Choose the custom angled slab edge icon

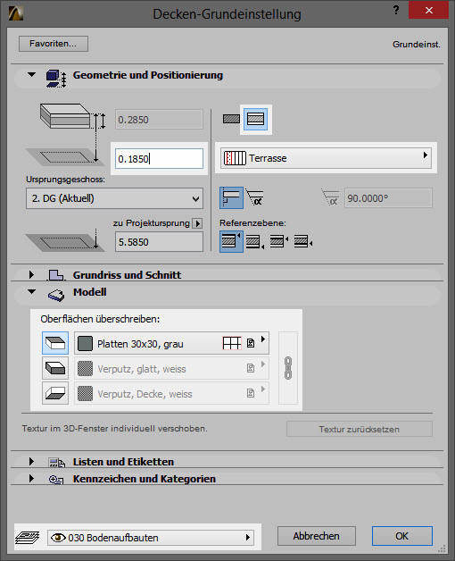(255, 197)
